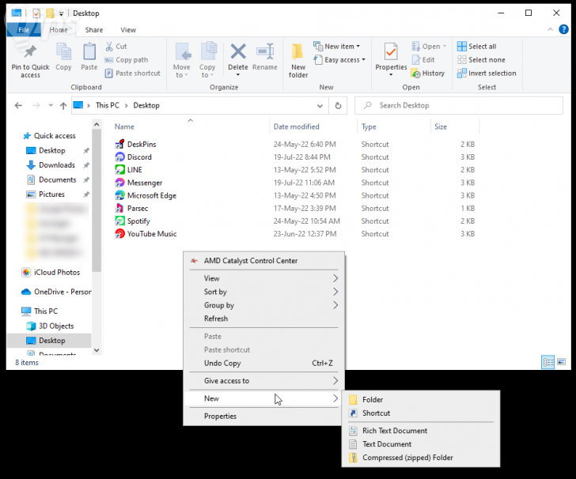This screenshot has width=576, height=479.
Task: Sort by the Name column header
Action: (124, 126)
